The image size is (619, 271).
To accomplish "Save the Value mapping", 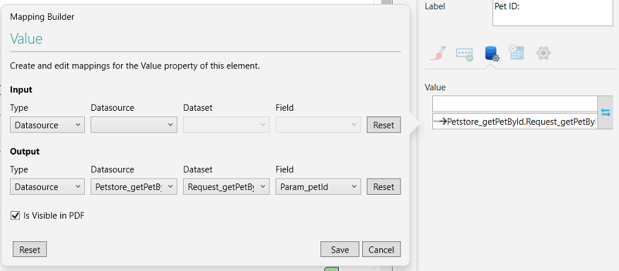I will click(340, 249).
